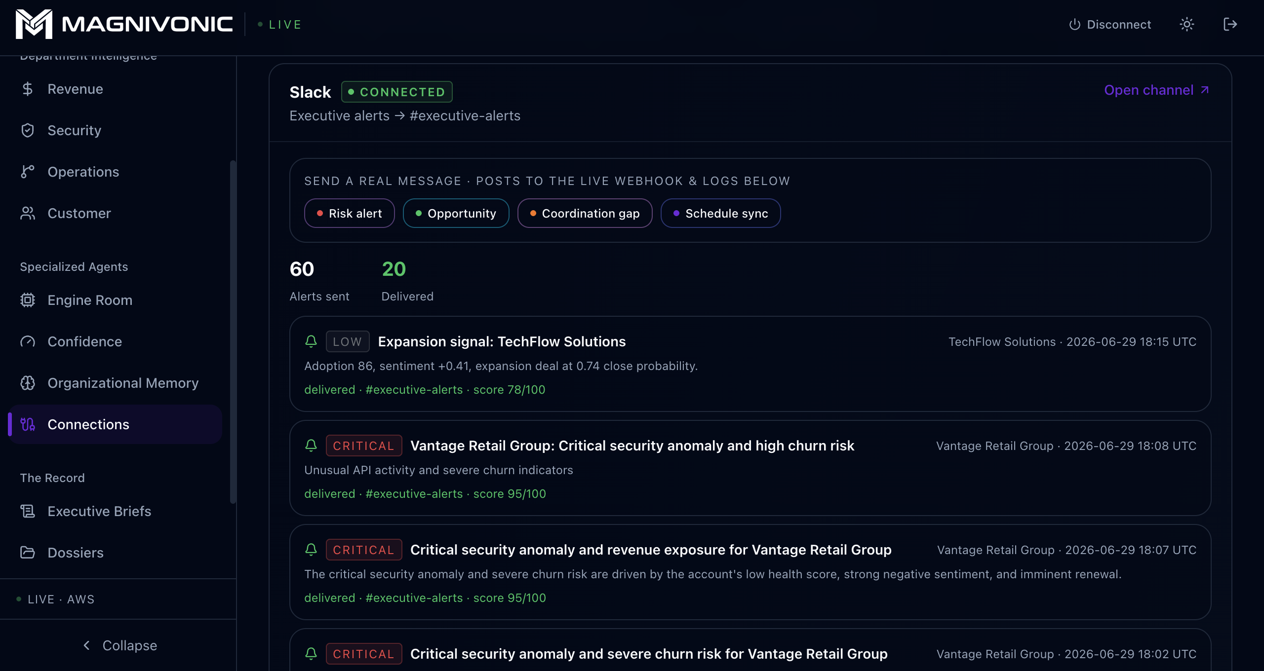Send an Opportunity message
Image resolution: width=1264 pixels, height=671 pixels.
(456, 213)
